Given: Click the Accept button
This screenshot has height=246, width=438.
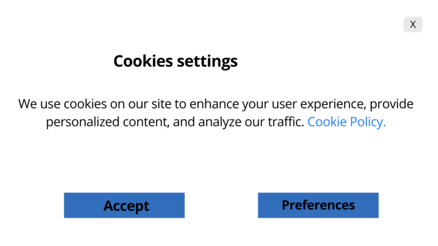Looking at the screenshot, I should click(x=124, y=205).
